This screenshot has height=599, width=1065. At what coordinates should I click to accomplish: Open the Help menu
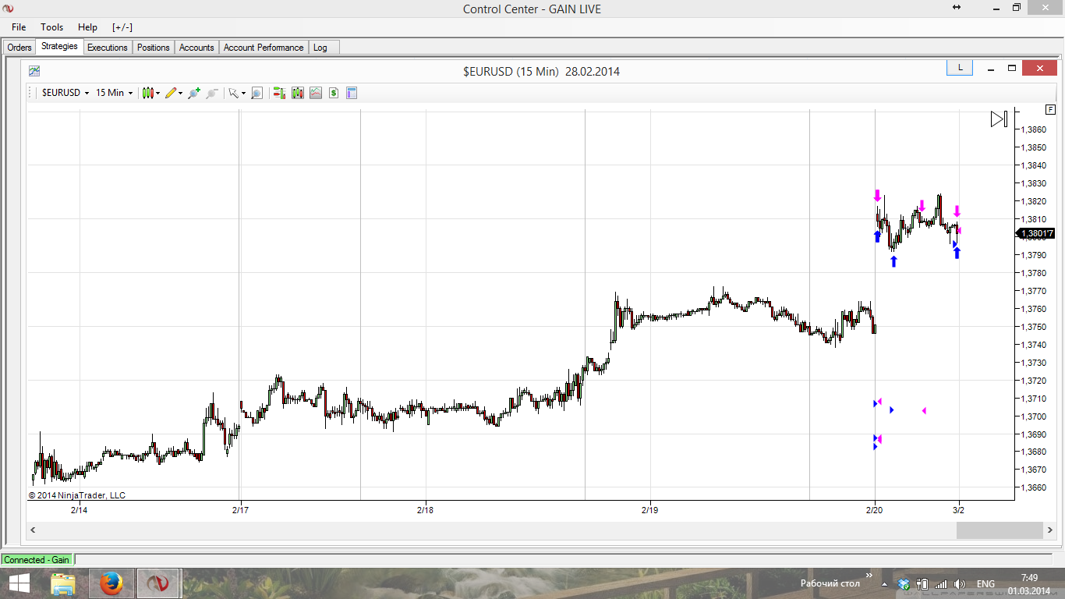click(x=87, y=27)
